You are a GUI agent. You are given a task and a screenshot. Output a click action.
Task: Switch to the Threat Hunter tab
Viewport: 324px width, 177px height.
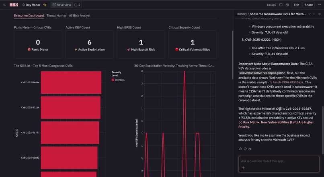click(56, 16)
